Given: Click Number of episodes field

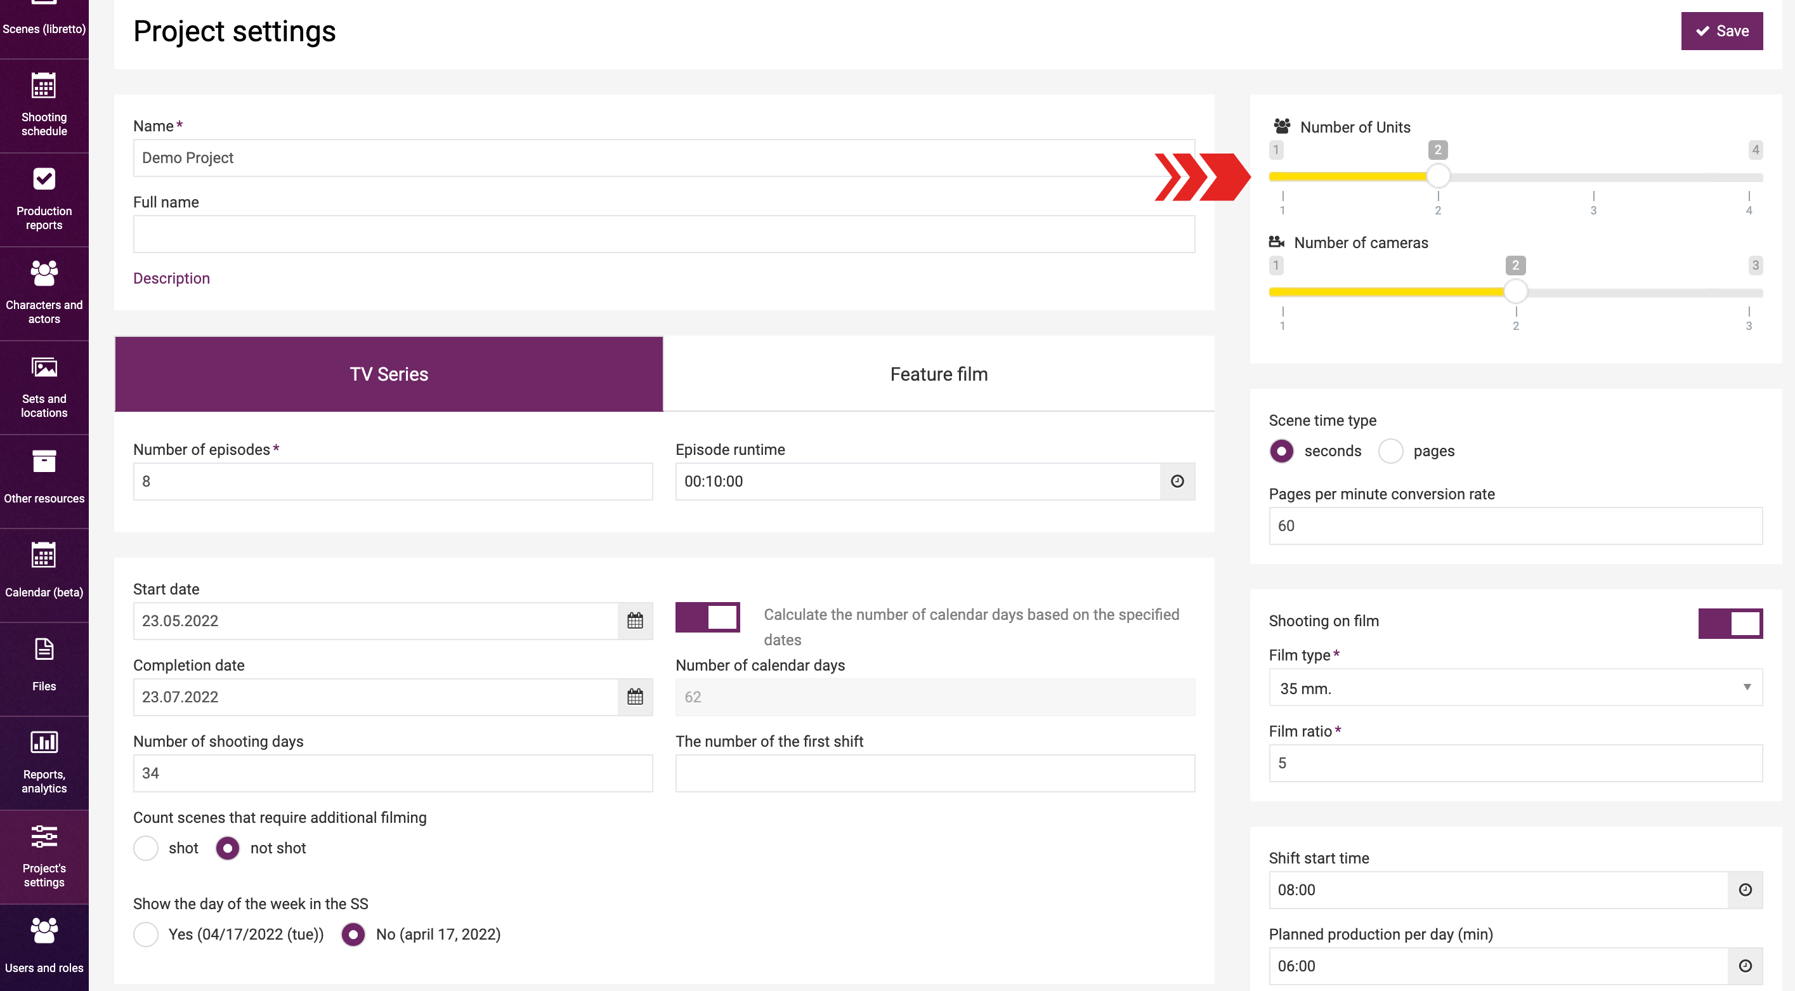Looking at the screenshot, I should [x=393, y=482].
